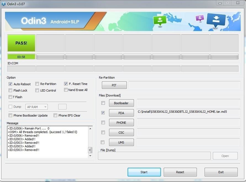Tick the checkbox next to PHONE
The image size is (246, 182).
point(103,123)
